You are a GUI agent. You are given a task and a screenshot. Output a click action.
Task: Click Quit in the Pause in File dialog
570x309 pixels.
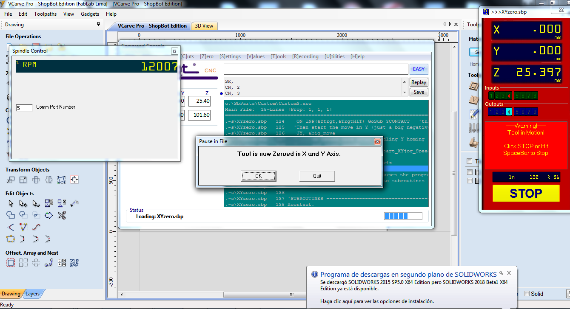pos(317,176)
